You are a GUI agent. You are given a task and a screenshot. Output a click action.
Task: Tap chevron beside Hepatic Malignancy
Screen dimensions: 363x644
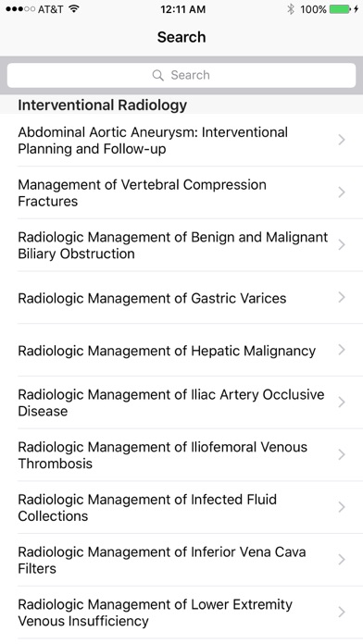coord(341,350)
